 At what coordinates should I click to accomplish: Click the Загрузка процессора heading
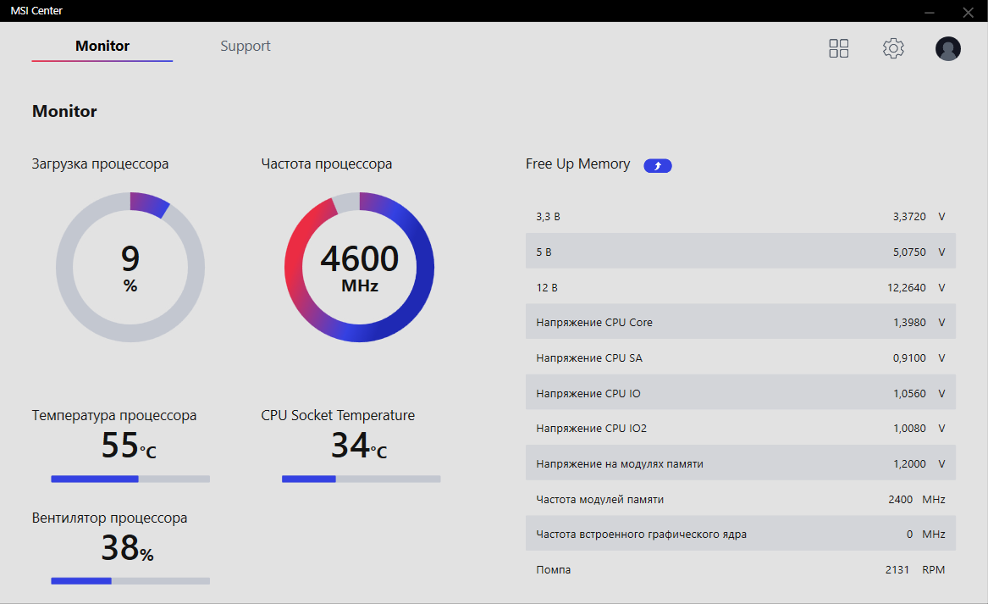[x=100, y=164]
